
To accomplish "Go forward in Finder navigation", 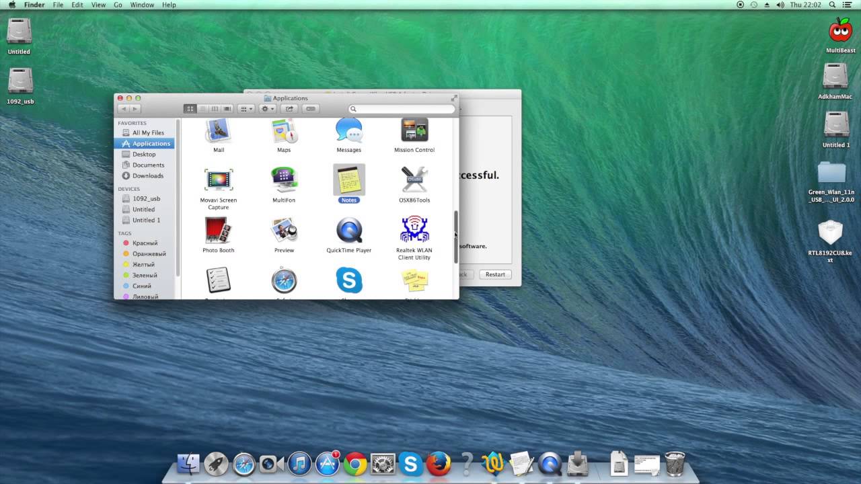I will (x=135, y=109).
